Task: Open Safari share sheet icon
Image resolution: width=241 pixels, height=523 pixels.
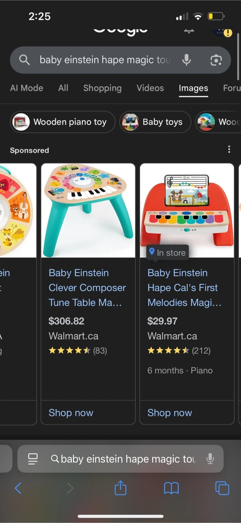Action: click(120, 488)
